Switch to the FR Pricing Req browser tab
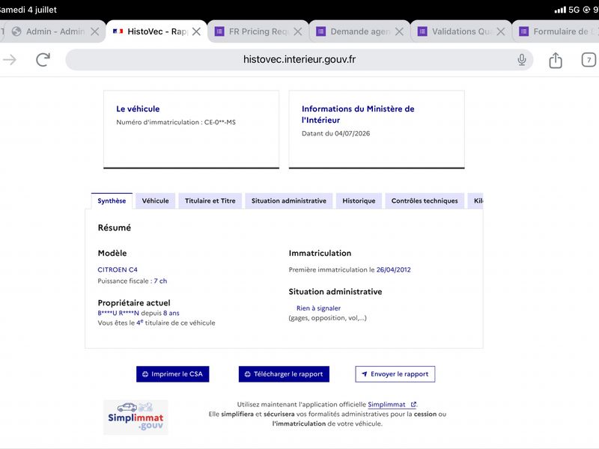This screenshot has width=599, height=449. pyautogui.click(x=258, y=31)
